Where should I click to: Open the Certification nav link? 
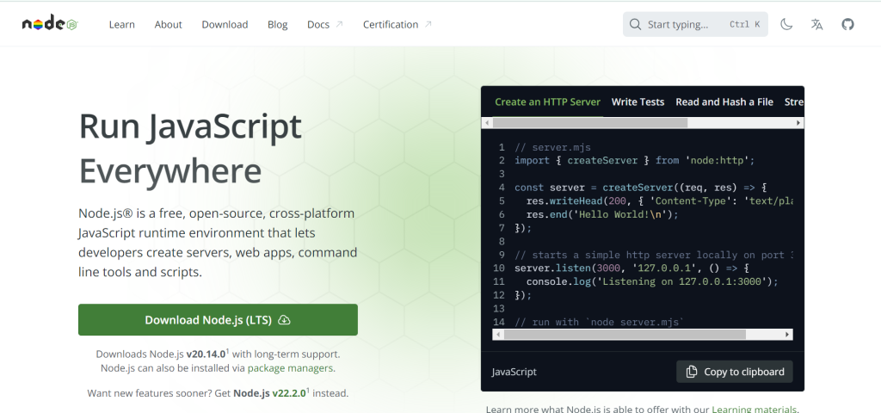click(391, 24)
